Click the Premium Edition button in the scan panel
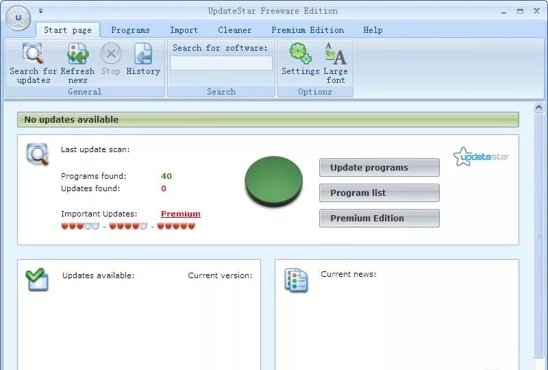548x370 pixels. (x=379, y=218)
